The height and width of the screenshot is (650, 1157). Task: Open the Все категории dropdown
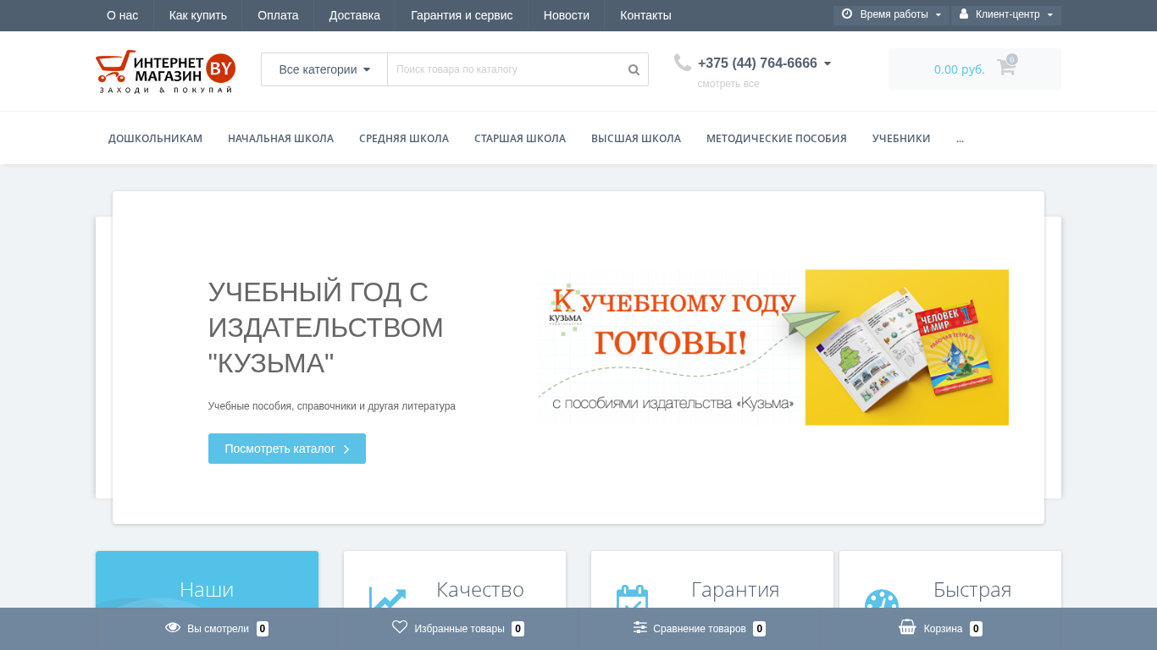(x=324, y=69)
